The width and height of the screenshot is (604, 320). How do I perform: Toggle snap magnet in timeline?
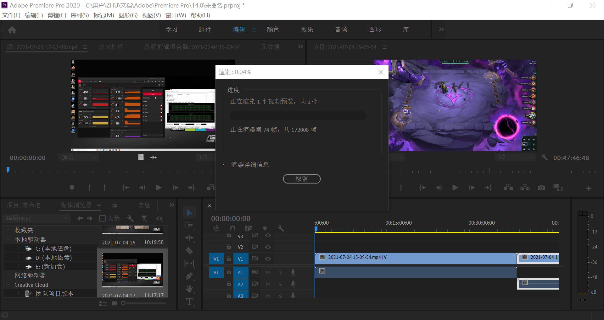pos(232,228)
